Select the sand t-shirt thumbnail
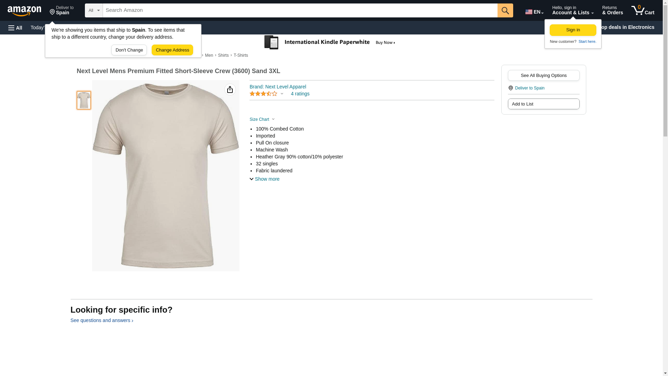Screen dimensions: 668x376 84,100
